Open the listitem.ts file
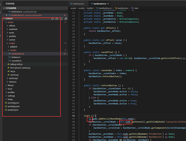186x141 pixels. click(x=16, y=57)
